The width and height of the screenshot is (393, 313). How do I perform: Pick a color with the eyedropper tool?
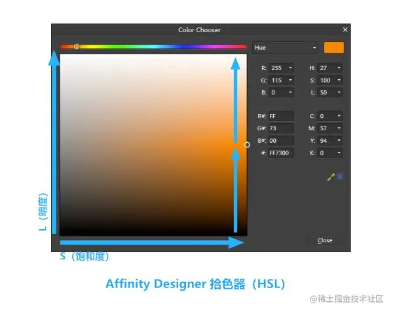coord(331,177)
